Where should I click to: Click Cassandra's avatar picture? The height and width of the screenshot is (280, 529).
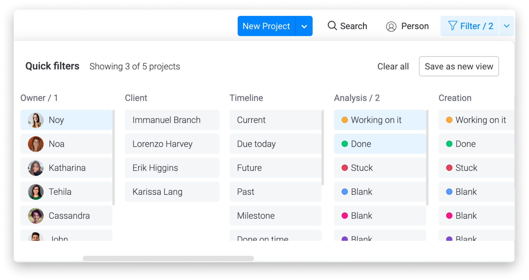tap(36, 216)
